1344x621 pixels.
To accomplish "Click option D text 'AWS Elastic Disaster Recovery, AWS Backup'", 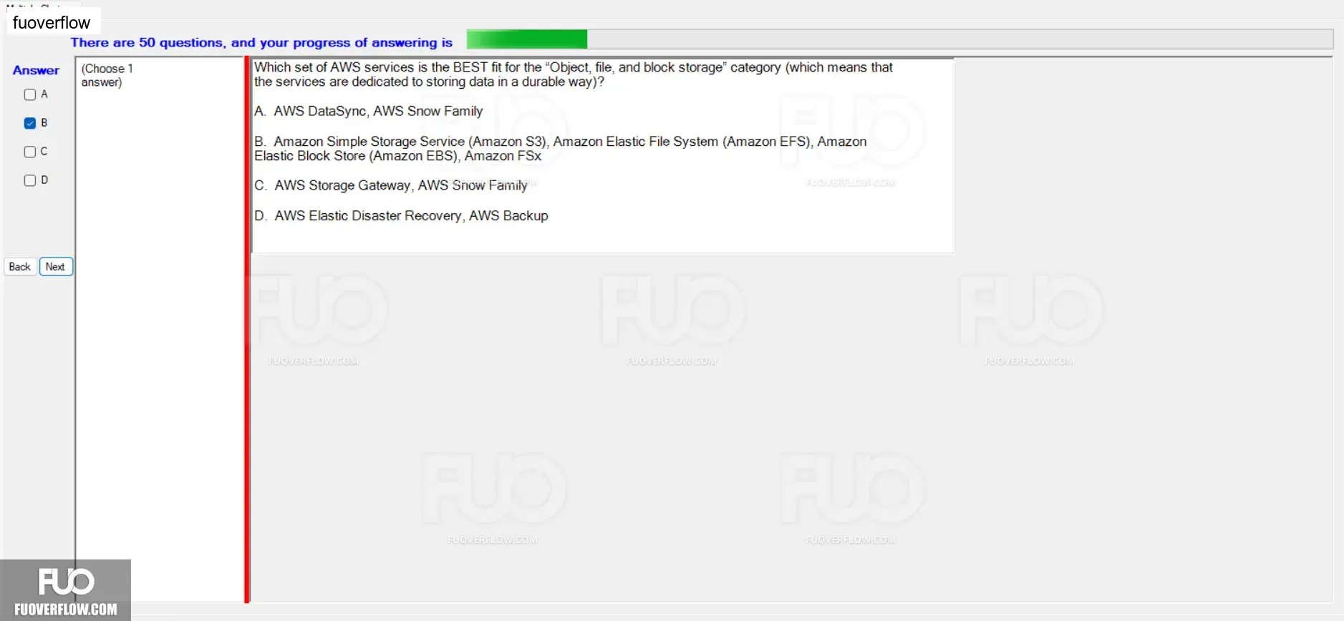I will 401,215.
